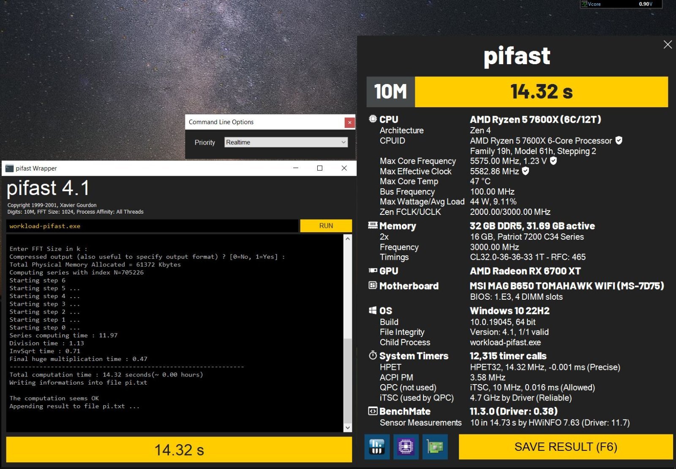The image size is (676, 469).
Task: Click the BIOS: 1.E3, 4 DIMM slots text
Action: [x=516, y=297]
